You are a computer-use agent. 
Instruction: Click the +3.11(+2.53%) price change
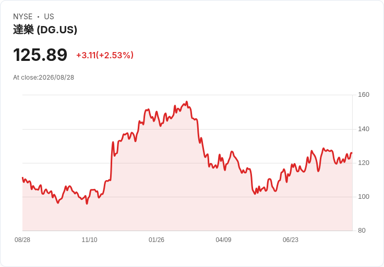(x=105, y=55)
